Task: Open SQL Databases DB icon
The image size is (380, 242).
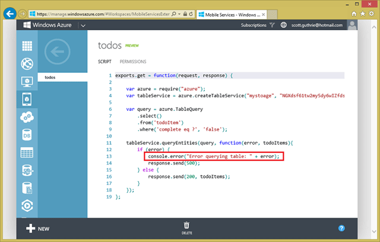Action: pos(27,135)
